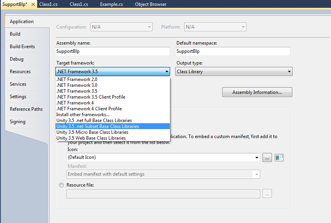Open the Object Browser tab
The image size is (331, 223).
pyautogui.click(x=151, y=4)
